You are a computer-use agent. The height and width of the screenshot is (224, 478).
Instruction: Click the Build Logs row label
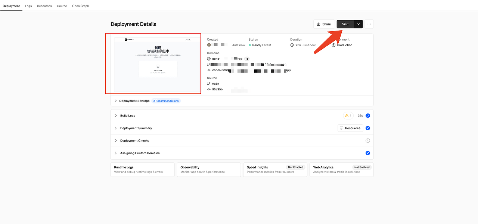(128, 116)
